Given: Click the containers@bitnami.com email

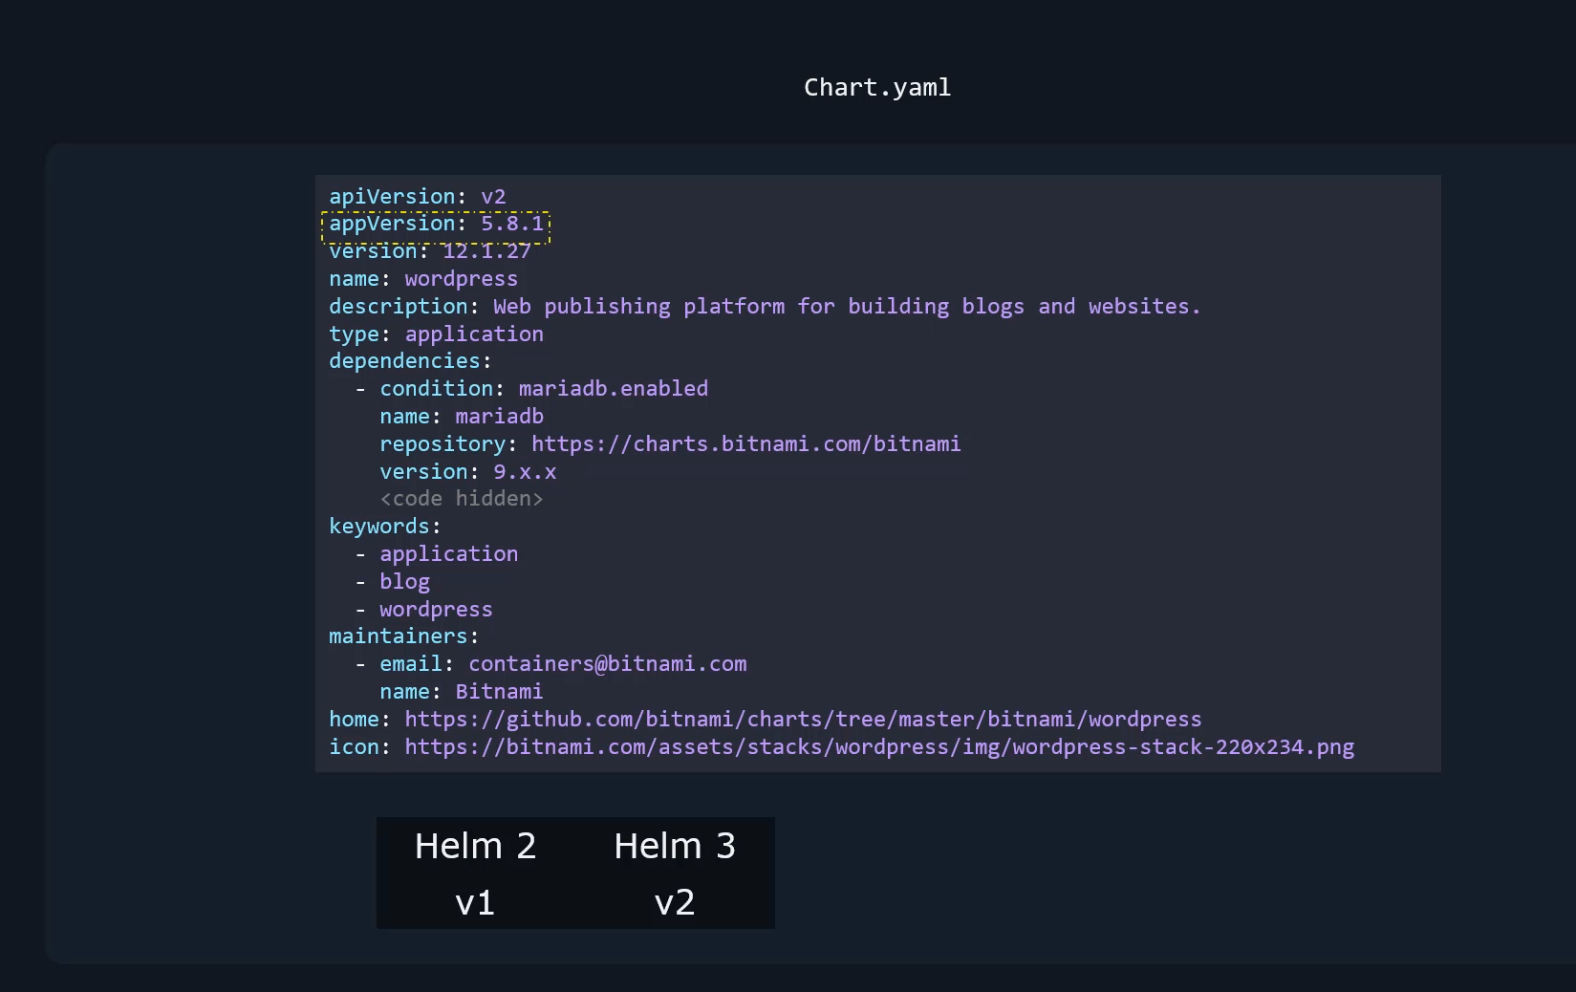Looking at the screenshot, I should tap(608, 664).
